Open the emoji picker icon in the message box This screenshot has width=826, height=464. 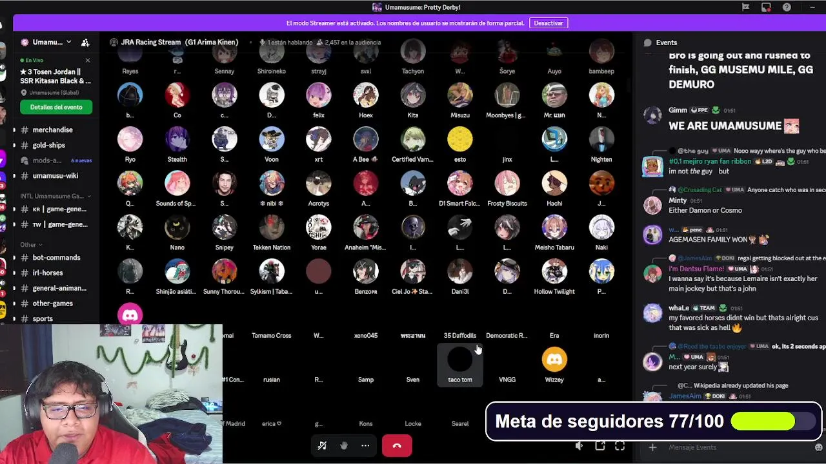[x=819, y=447]
